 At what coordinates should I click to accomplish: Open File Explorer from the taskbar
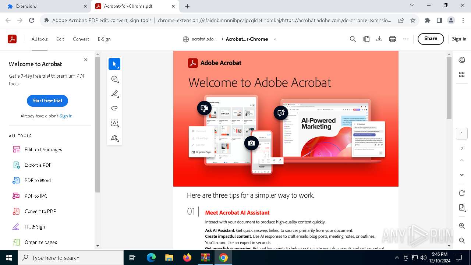pyautogui.click(x=169, y=258)
